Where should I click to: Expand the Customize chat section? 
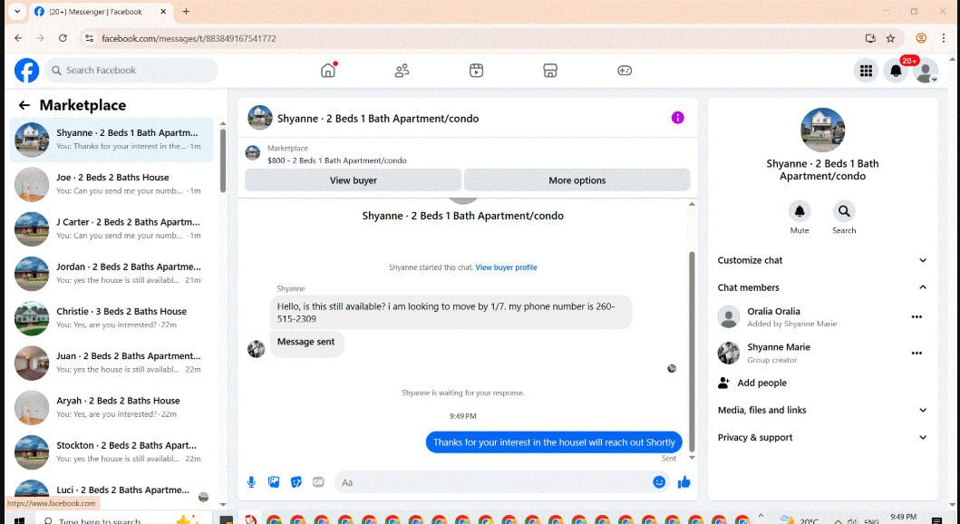pyautogui.click(x=822, y=260)
